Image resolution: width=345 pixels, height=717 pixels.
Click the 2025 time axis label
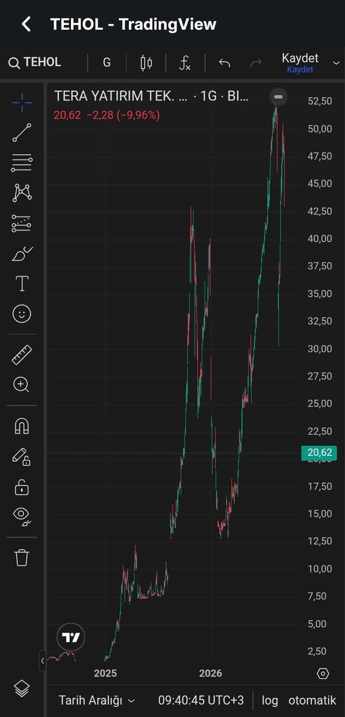tap(105, 673)
